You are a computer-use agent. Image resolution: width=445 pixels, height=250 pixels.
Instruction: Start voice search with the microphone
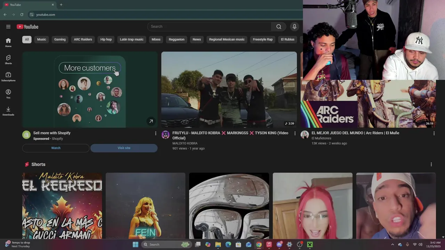[x=294, y=26]
